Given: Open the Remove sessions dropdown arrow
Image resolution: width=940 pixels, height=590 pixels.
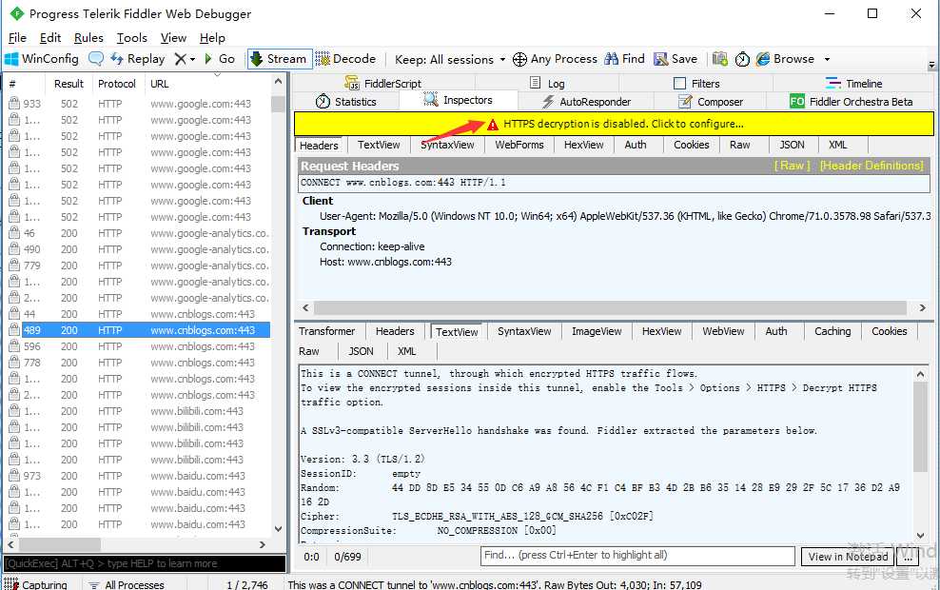Looking at the screenshot, I should click(x=192, y=59).
